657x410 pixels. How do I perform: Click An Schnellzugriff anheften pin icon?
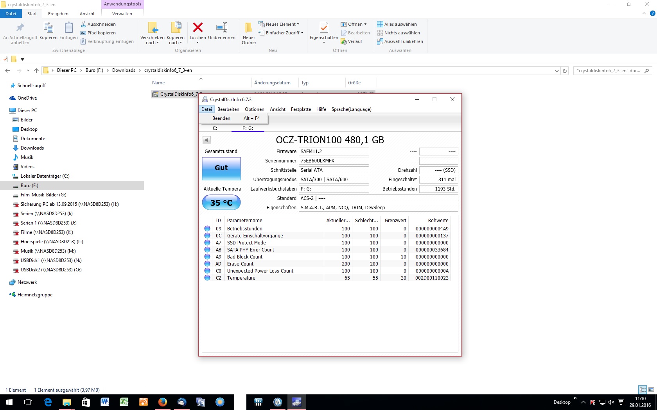(x=20, y=28)
